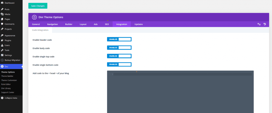Click the Tools wrench icon

click(x=2, y=50)
